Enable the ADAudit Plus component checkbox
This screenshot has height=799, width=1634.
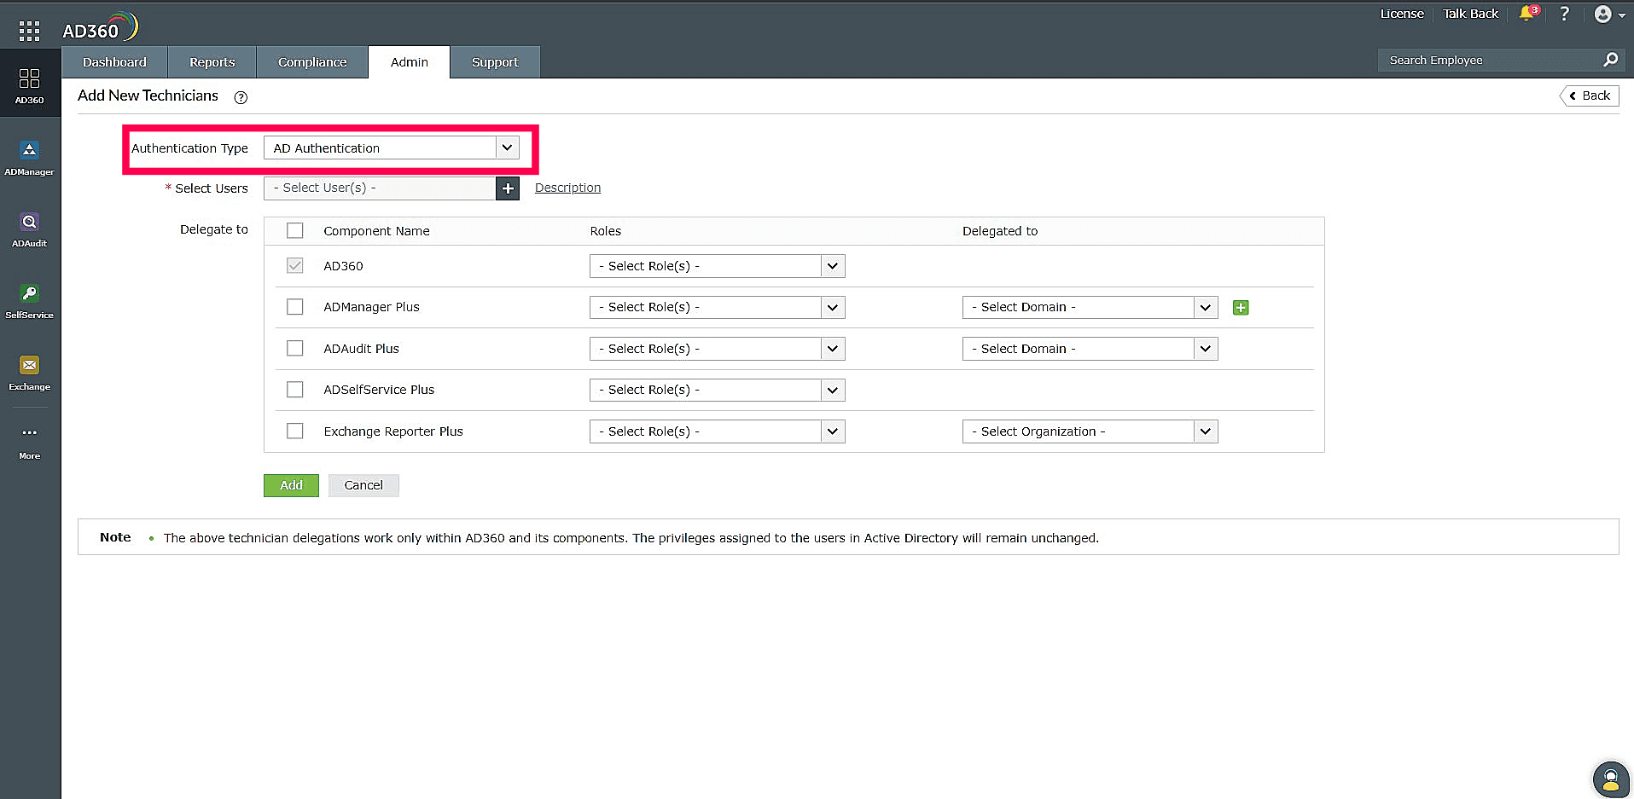tap(294, 348)
